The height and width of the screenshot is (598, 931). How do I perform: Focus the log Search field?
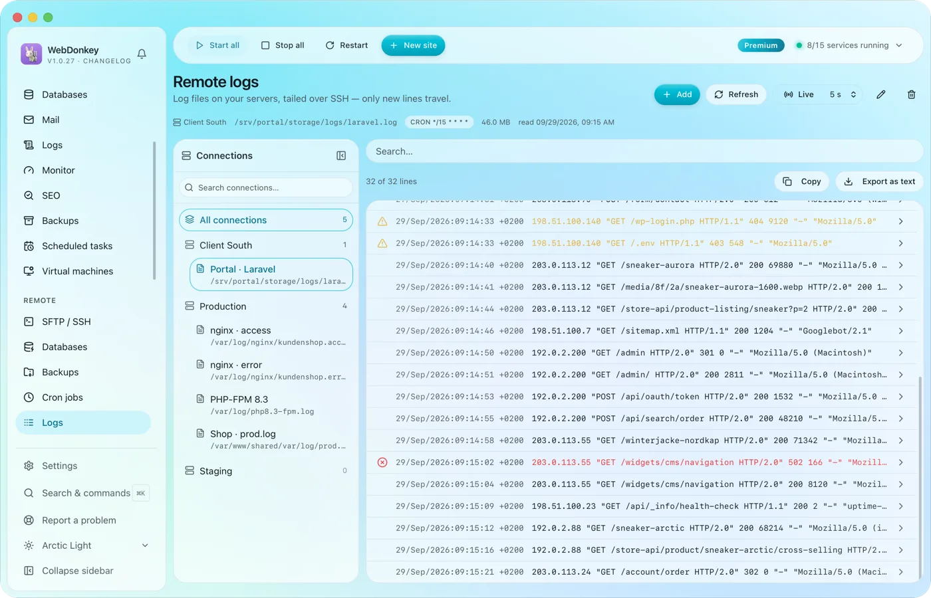pyautogui.click(x=644, y=151)
